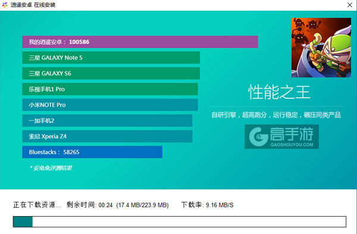Screen dimensions: 357x234
Task: Select the Bluestacks 58265 bar
Action: [x=92, y=152]
